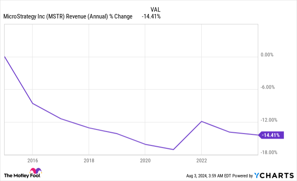The width and height of the screenshot is (297, 181).
Task: Click the VAL column header
Action: (156, 9)
